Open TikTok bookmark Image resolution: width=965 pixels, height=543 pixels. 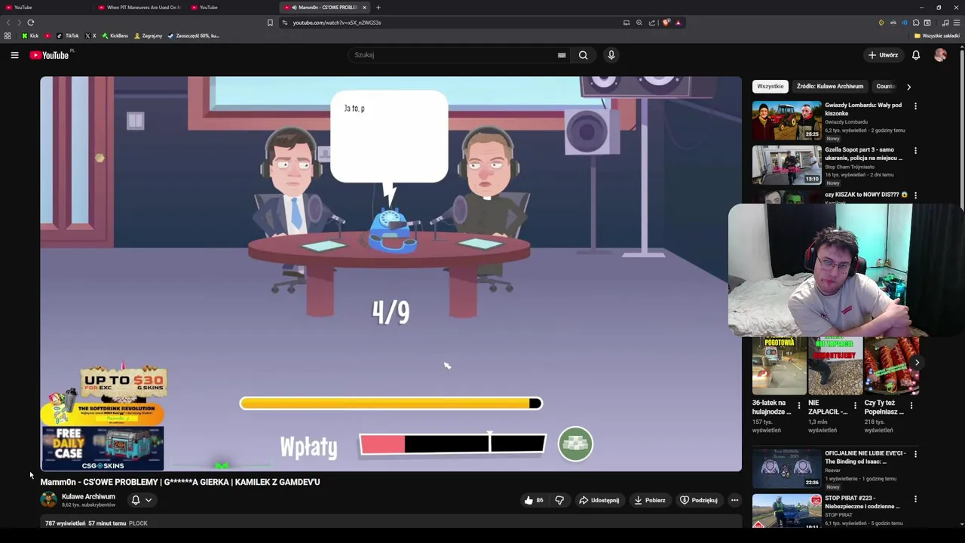click(68, 35)
